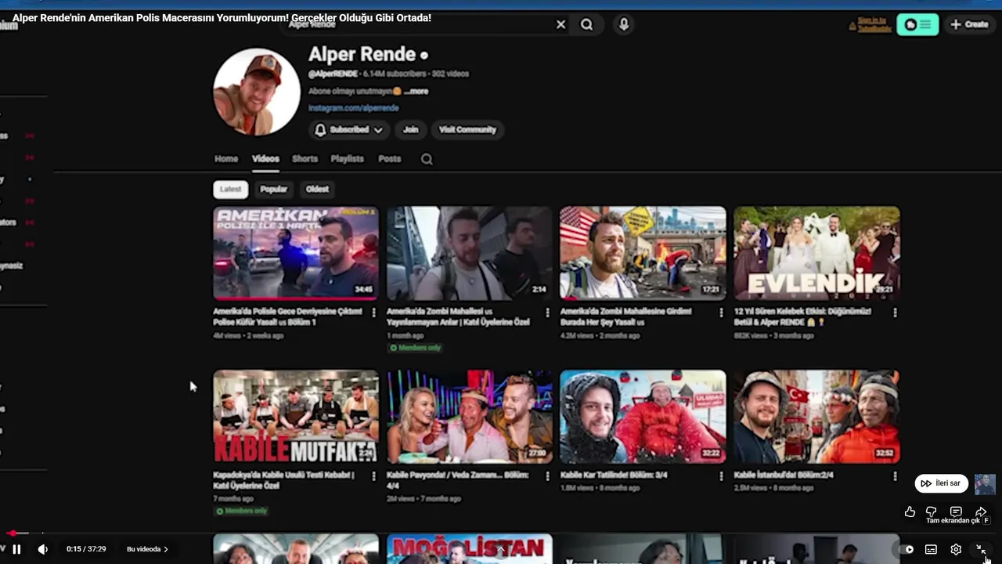The height and width of the screenshot is (564, 1002).
Task: Open the 'Kabile Mutfakta' video thumbnail
Action: pos(296,417)
